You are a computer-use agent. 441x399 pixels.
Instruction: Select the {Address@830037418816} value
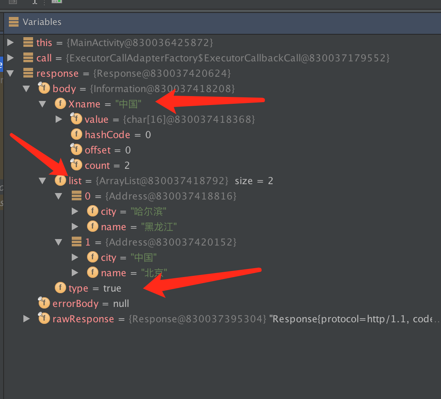[x=171, y=196]
